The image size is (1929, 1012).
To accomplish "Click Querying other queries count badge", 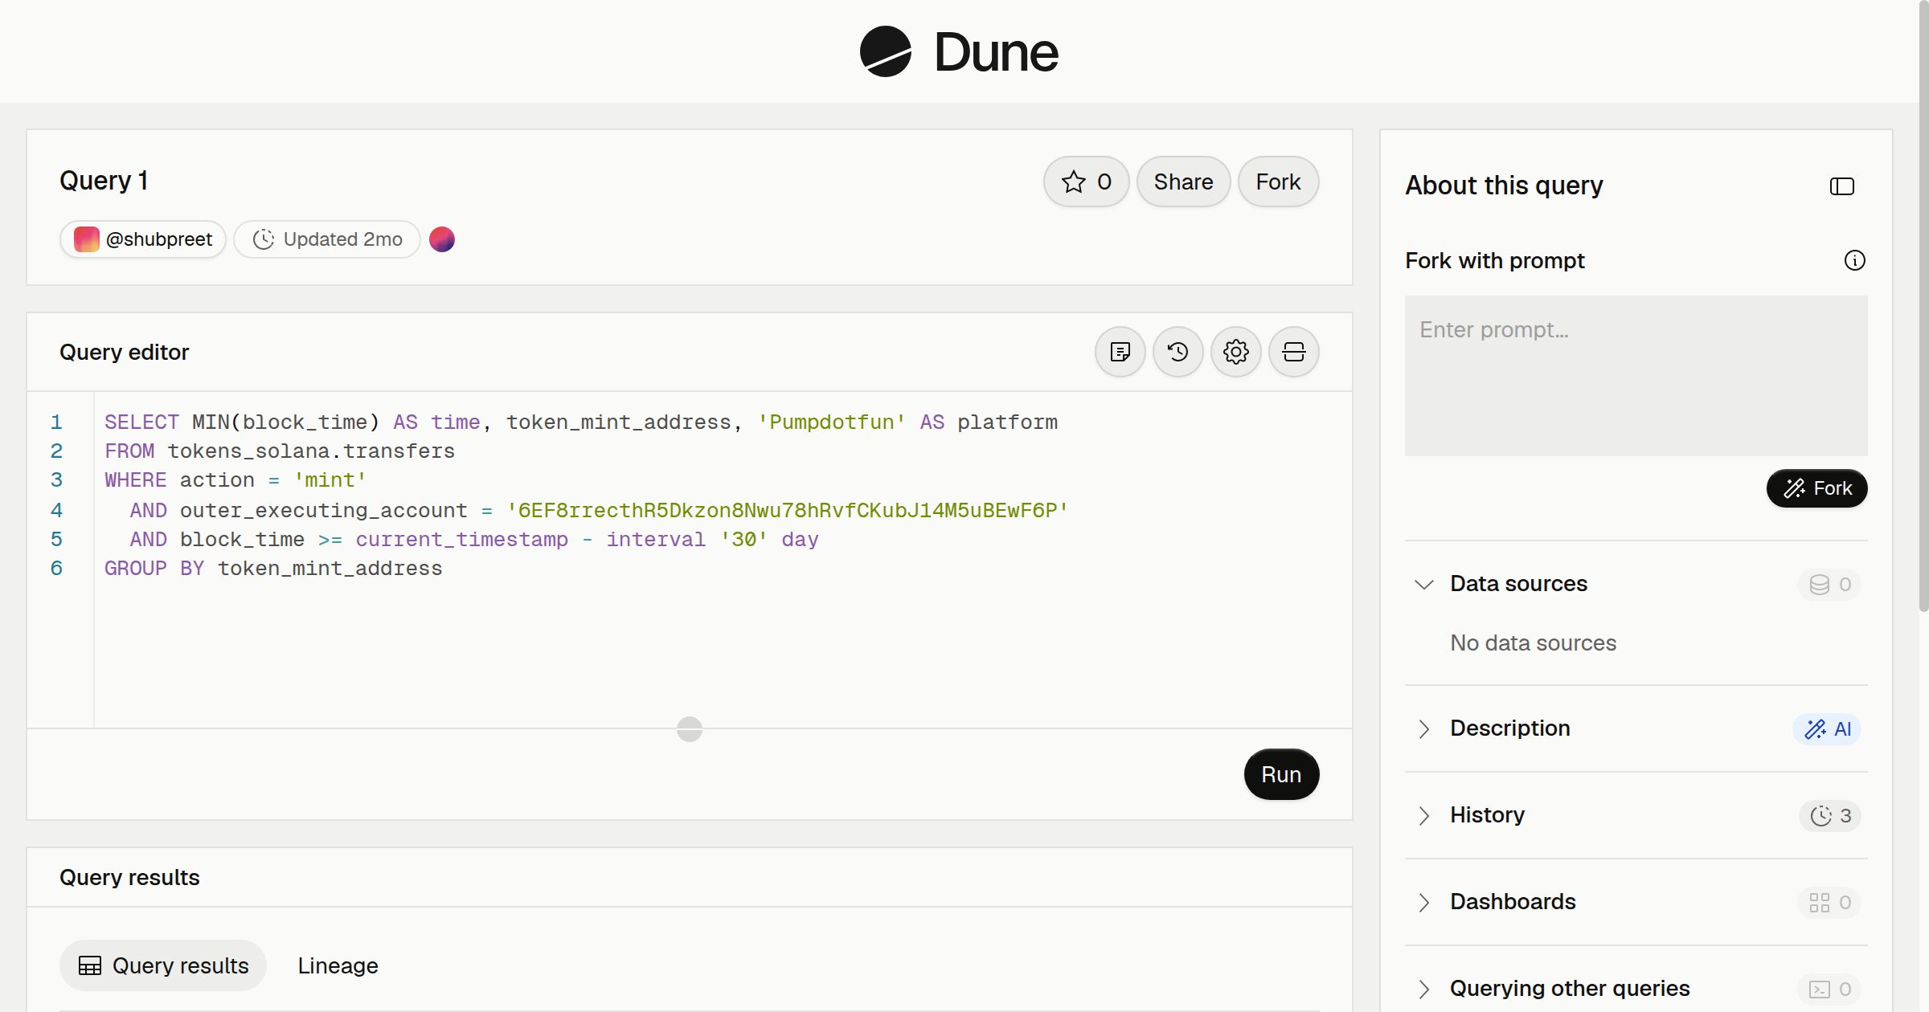I will pyautogui.click(x=1830, y=990).
